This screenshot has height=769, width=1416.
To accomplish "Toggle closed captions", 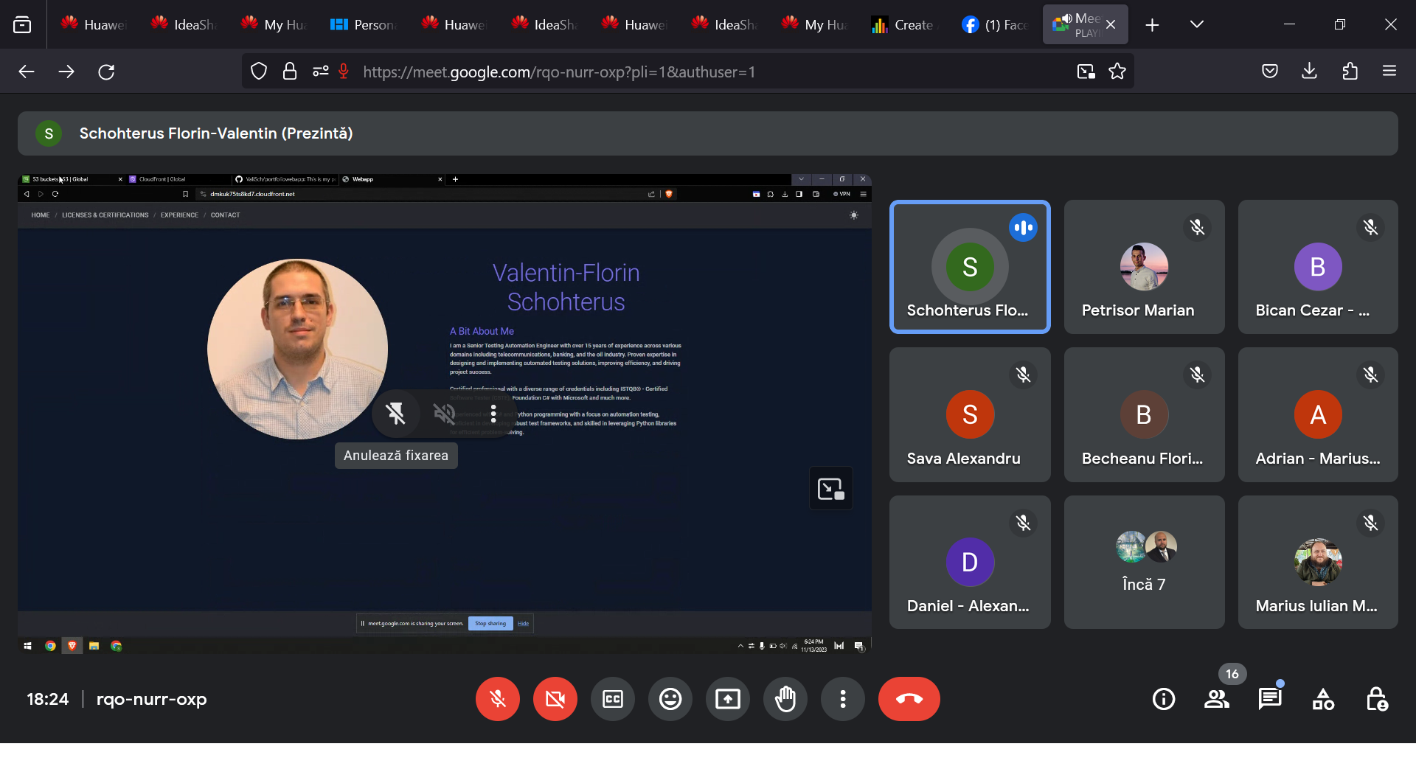I will (612, 699).
